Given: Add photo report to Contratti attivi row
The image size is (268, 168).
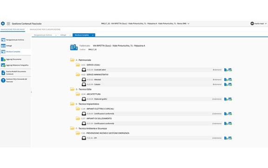Looking at the screenshot, I should coord(230,70).
